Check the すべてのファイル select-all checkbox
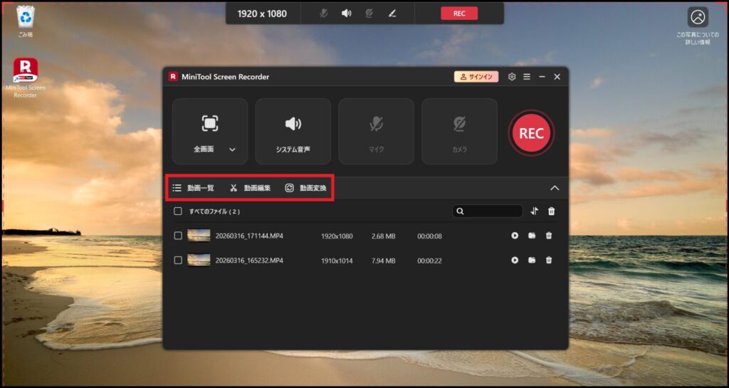 coord(178,211)
